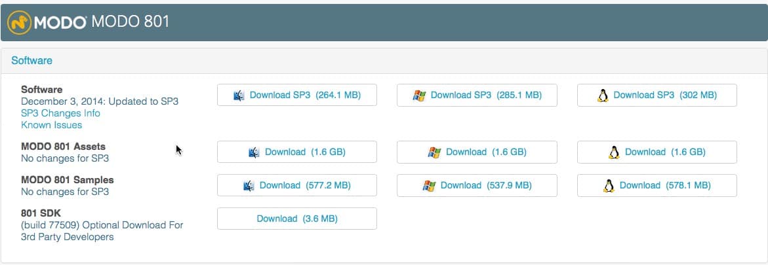The height and width of the screenshot is (265, 768).
Task: Click the Mac icon on Samples download
Action: tap(249, 186)
